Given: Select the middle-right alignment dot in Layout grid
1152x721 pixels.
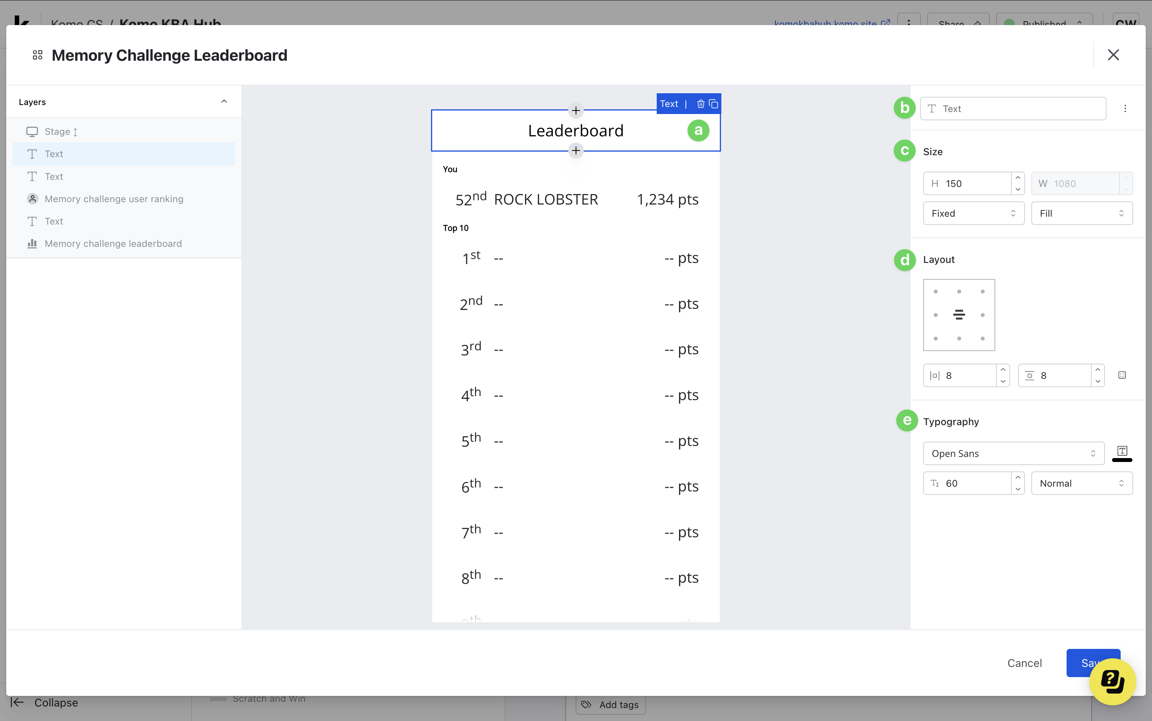Looking at the screenshot, I should [x=982, y=315].
